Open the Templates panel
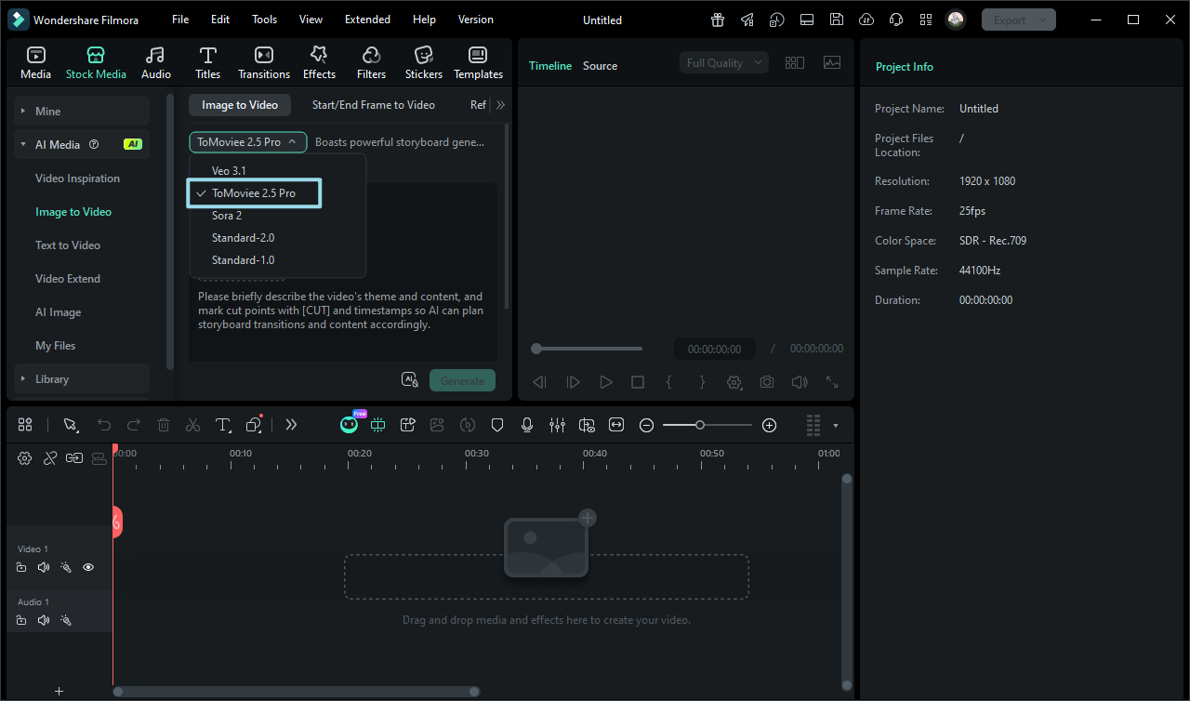1190x701 pixels. point(478,62)
